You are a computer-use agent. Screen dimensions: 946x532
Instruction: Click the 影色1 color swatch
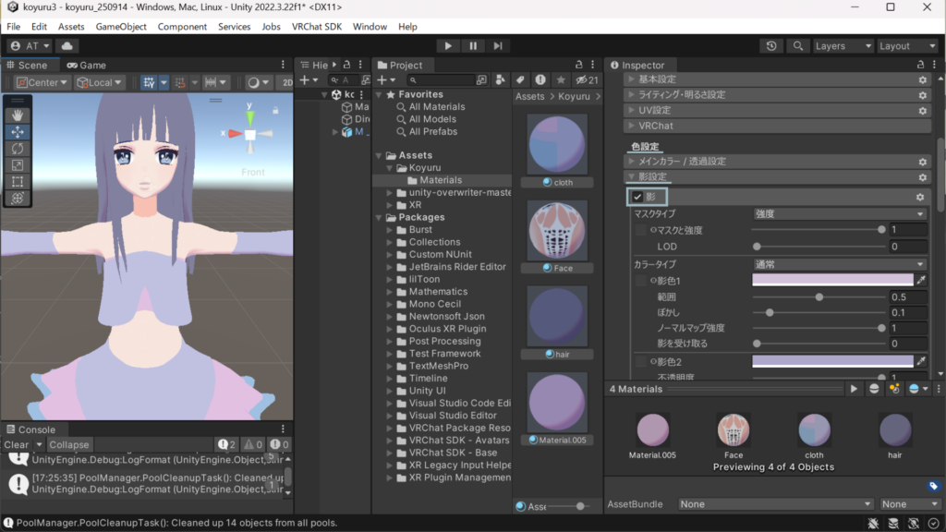pos(832,280)
